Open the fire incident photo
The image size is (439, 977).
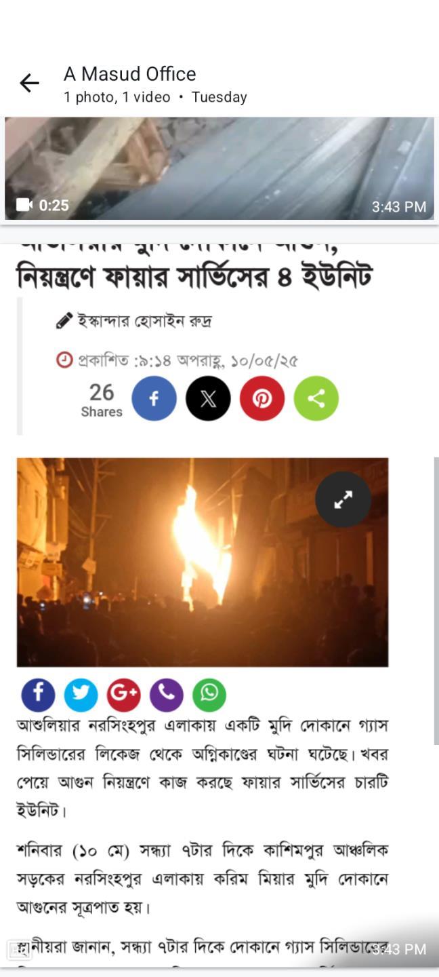(x=203, y=562)
